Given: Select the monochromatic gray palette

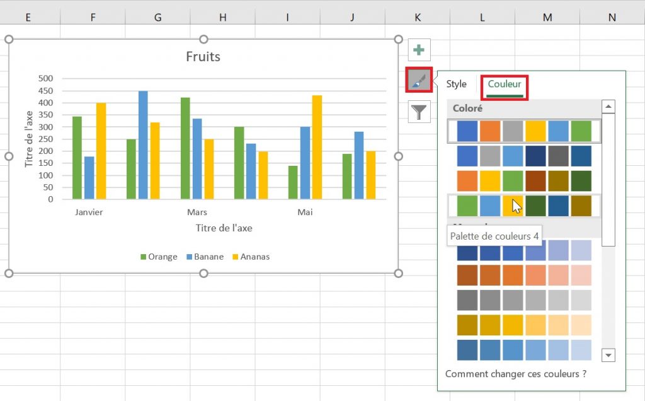Looking at the screenshot, I should (523, 299).
